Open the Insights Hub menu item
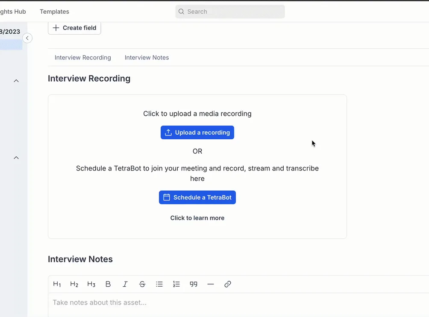The height and width of the screenshot is (317, 429). coord(13,12)
